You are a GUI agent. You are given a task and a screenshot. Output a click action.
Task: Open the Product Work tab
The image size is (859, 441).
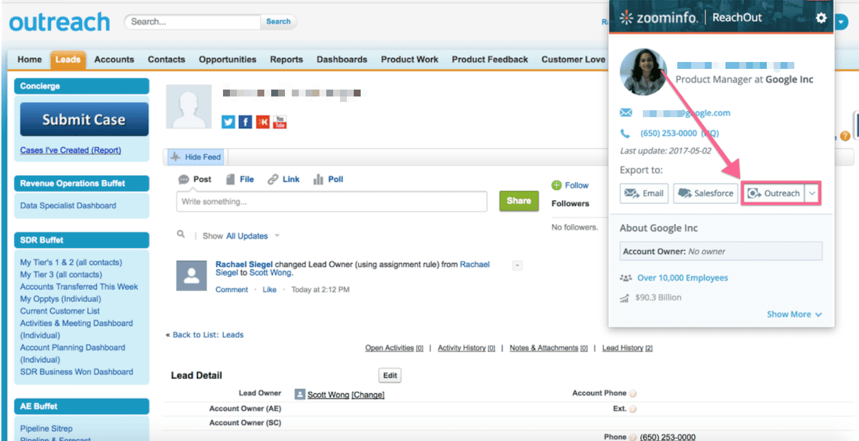coord(410,59)
